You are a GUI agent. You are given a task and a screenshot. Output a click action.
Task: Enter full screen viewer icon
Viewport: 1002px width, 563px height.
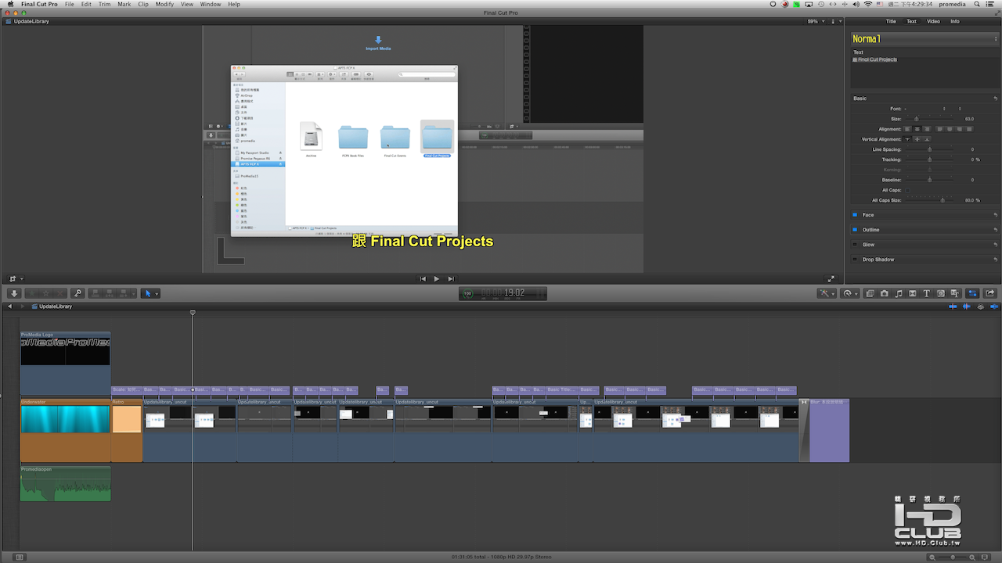(831, 279)
